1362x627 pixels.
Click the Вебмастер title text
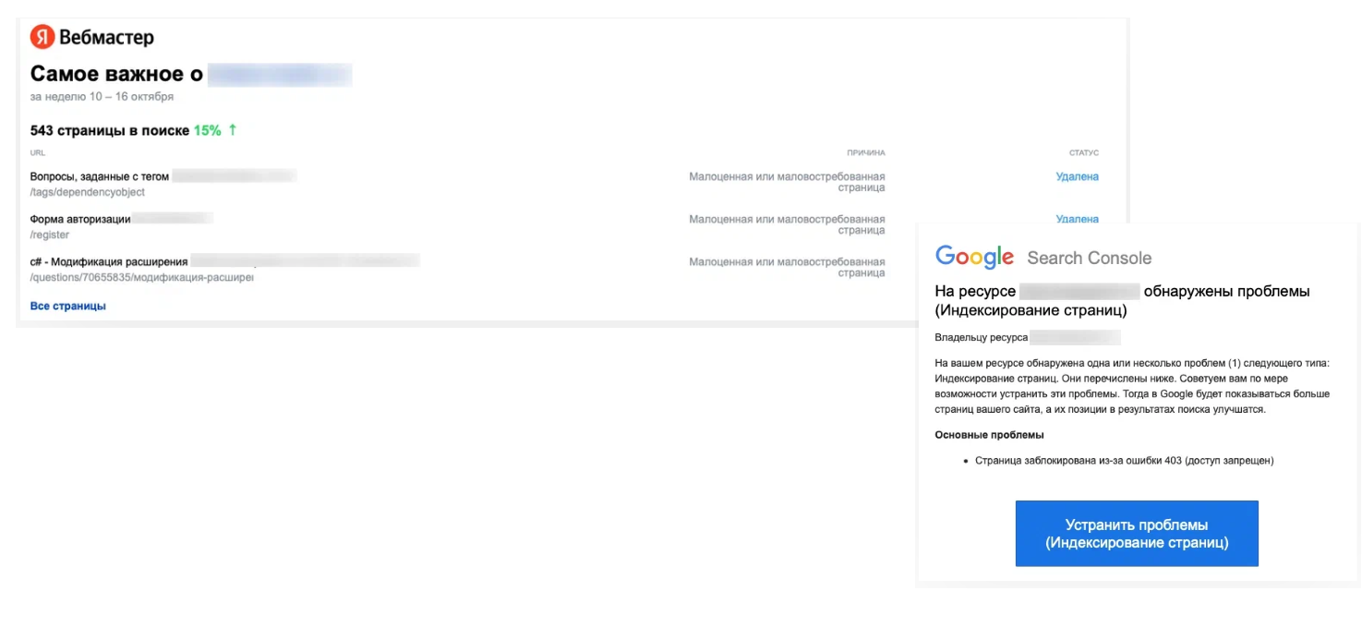click(106, 38)
